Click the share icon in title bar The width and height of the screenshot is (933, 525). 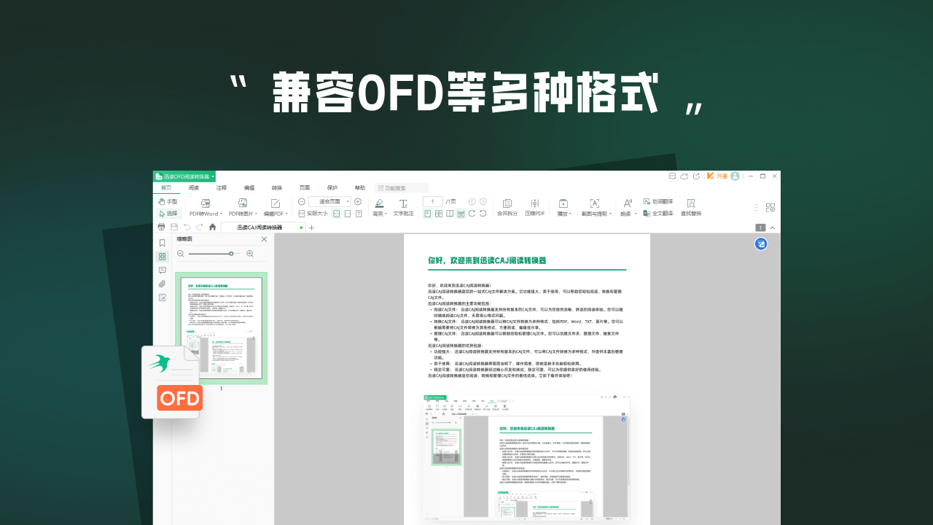coord(696,176)
